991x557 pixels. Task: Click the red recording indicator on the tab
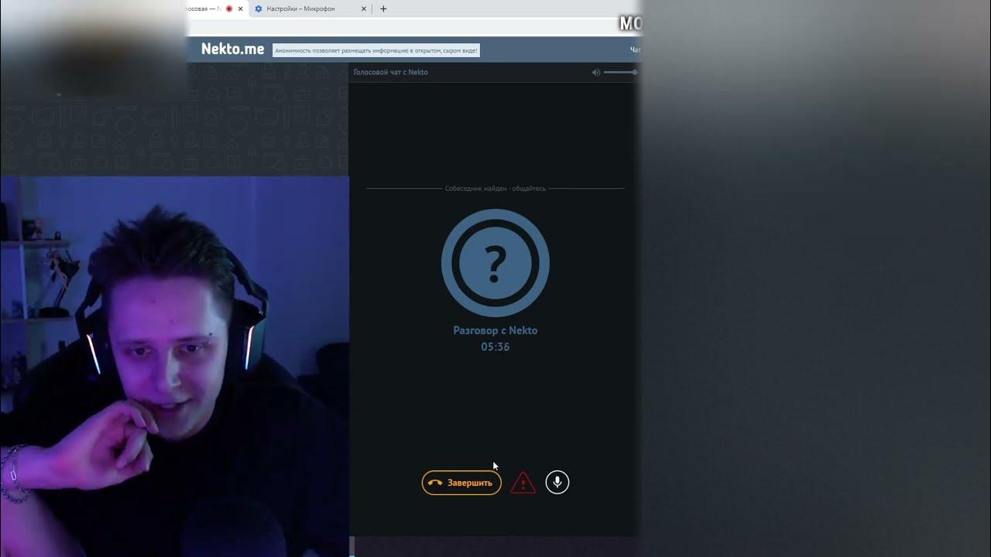[x=229, y=9]
